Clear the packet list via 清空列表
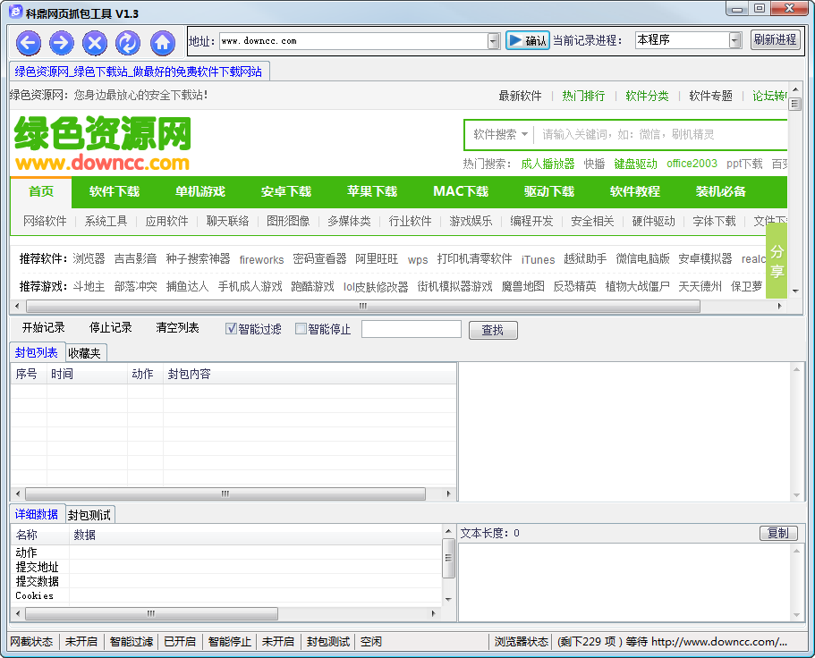 (x=177, y=328)
